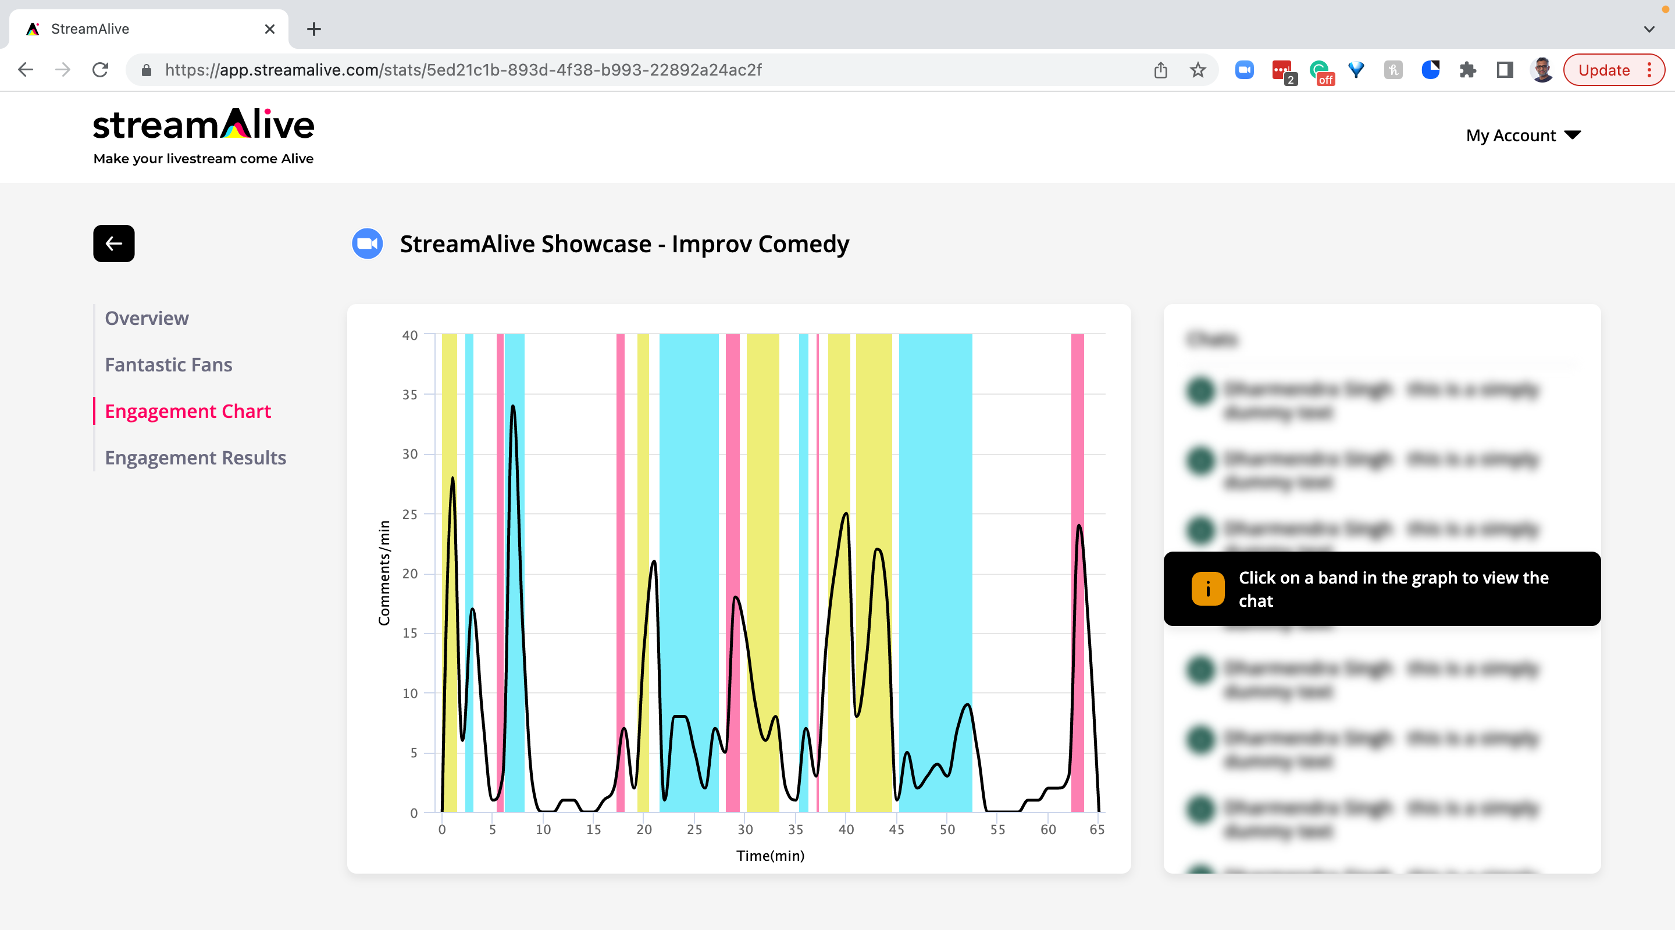Click the black back arrow button
The image size is (1675, 930).
(114, 244)
